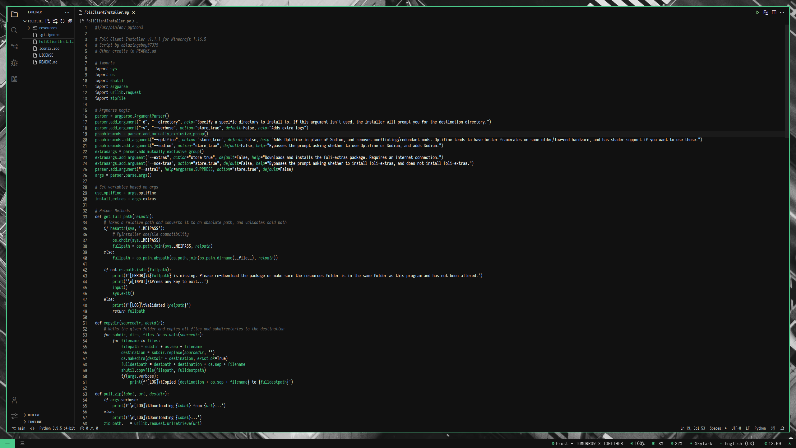The width and height of the screenshot is (796, 448).
Task: Run the Python file with the play button
Action: tap(758, 12)
